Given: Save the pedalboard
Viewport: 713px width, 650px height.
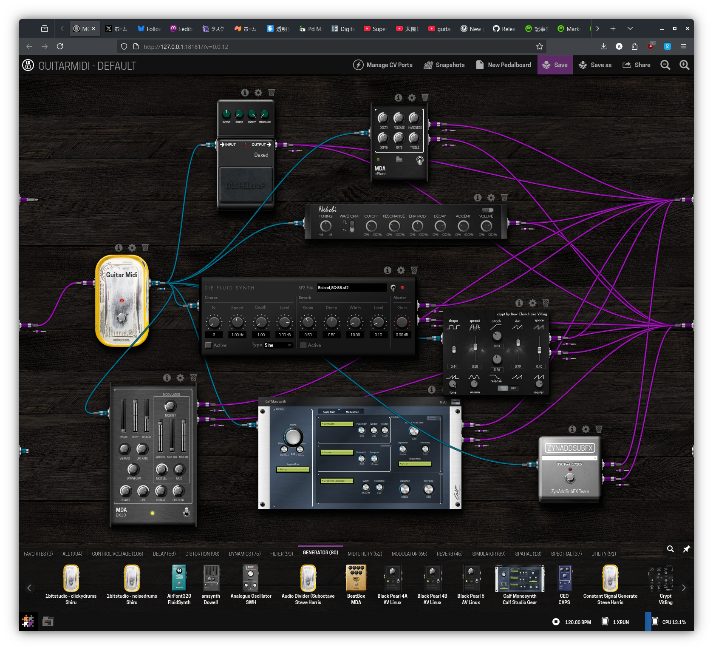Looking at the screenshot, I should (x=555, y=65).
